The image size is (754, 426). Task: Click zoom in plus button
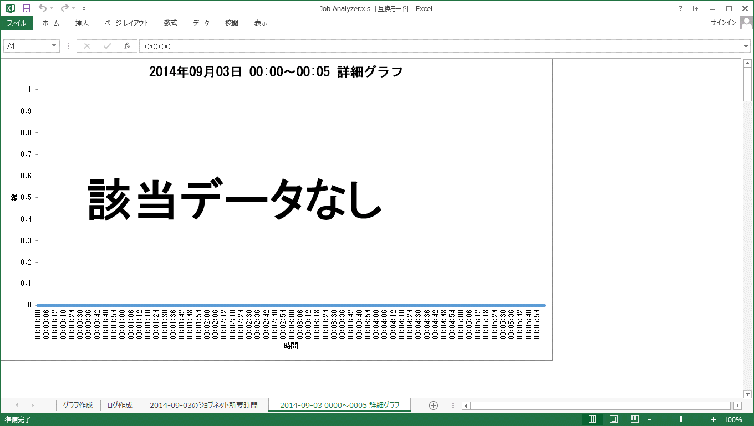click(714, 419)
